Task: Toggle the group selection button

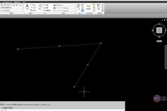Action: pyautogui.click(x=83, y=10)
